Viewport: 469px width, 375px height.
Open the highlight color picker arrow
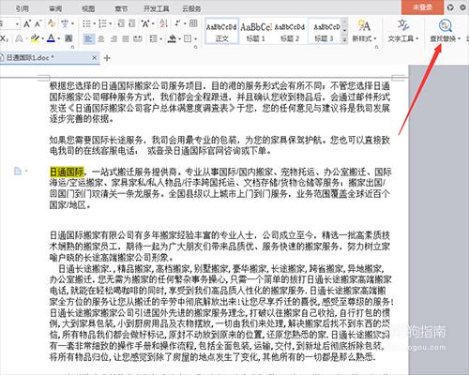42,39
